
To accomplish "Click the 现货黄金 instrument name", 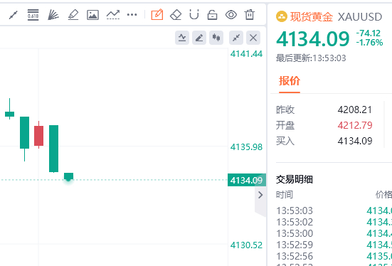I will 311,17.
